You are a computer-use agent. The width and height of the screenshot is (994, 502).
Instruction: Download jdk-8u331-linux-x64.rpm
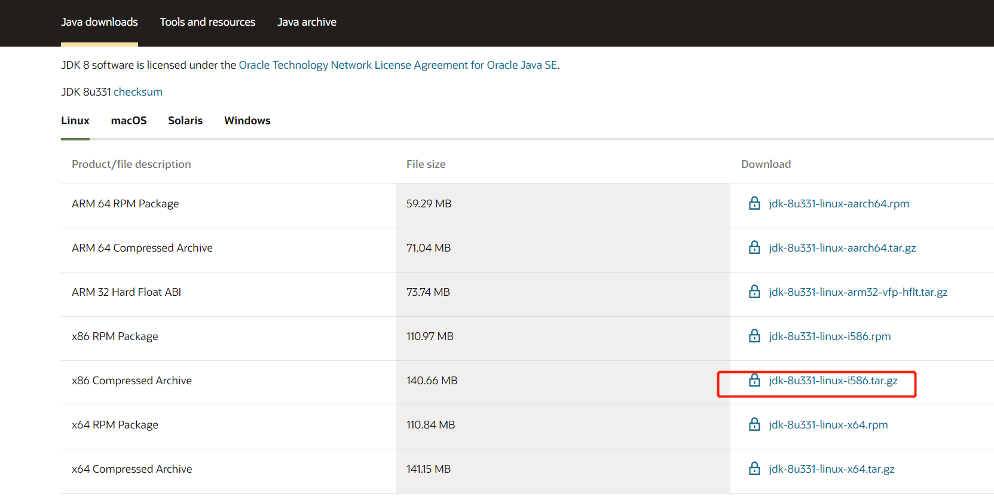[x=828, y=425]
